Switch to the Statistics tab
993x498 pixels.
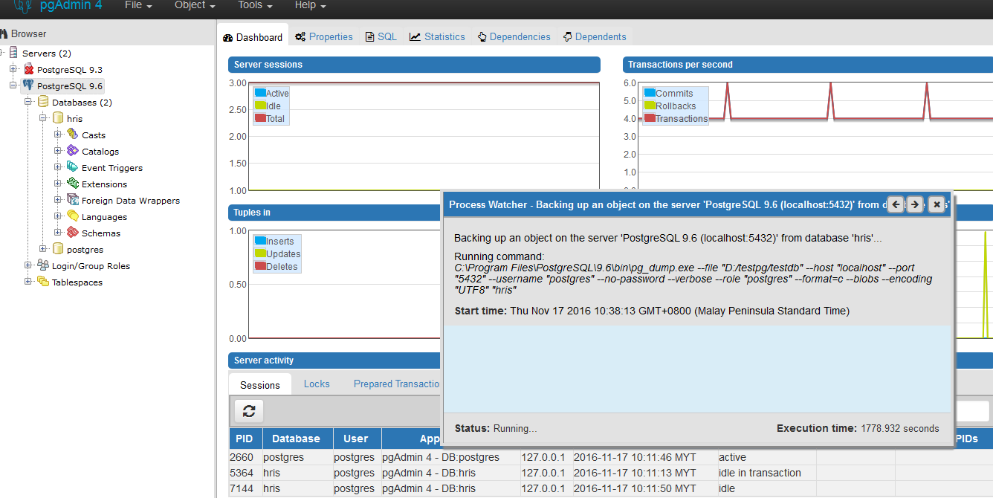(437, 36)
